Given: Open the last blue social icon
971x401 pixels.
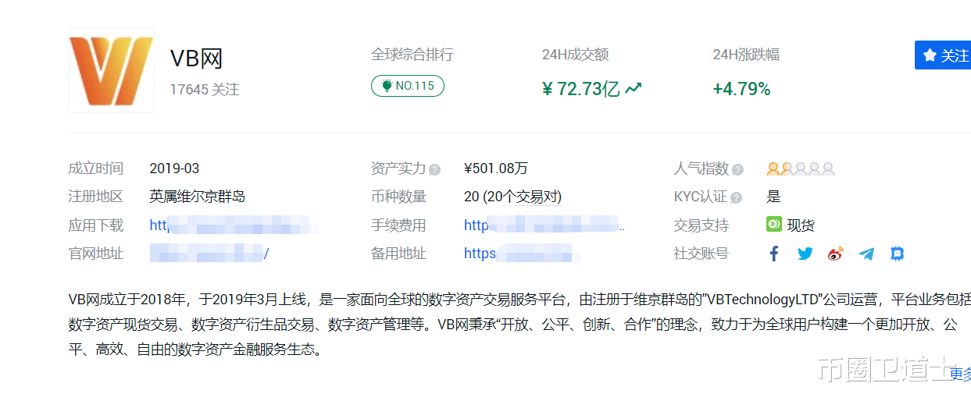Looking at the screenshot, I should pyautogui.click(x=898, y=254).
